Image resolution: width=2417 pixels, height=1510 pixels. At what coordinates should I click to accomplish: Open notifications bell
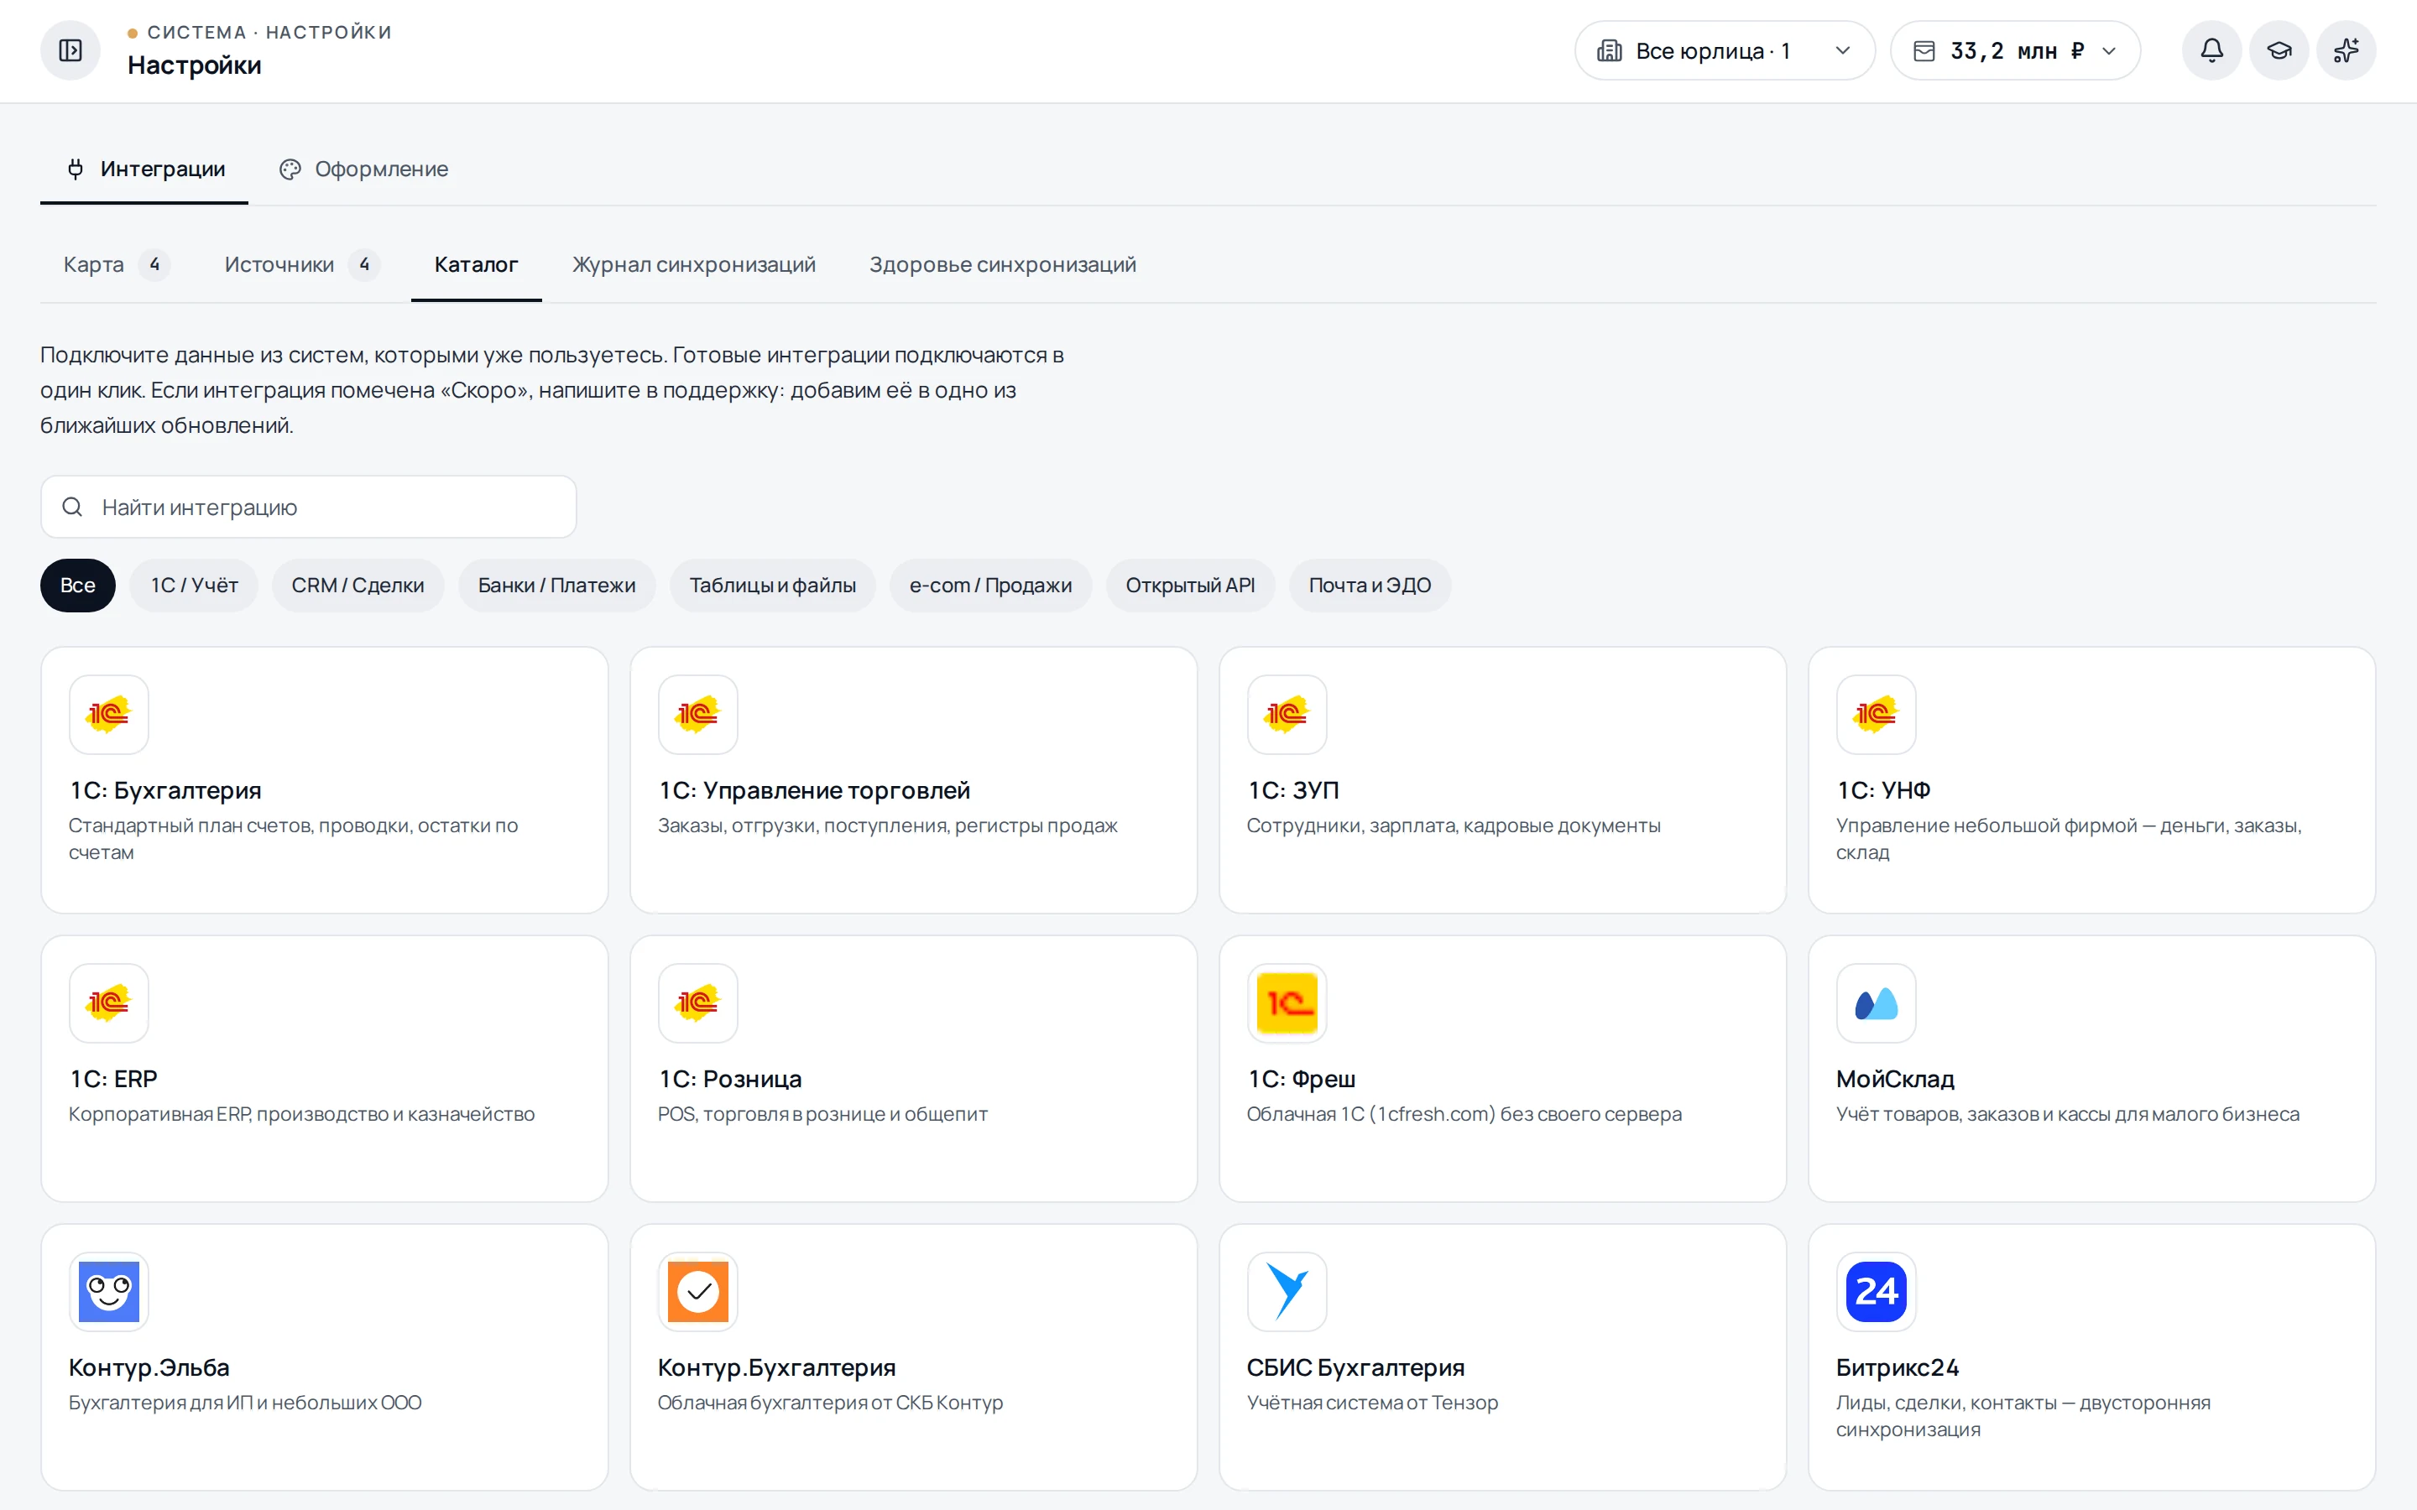(x=2211, y=51)
